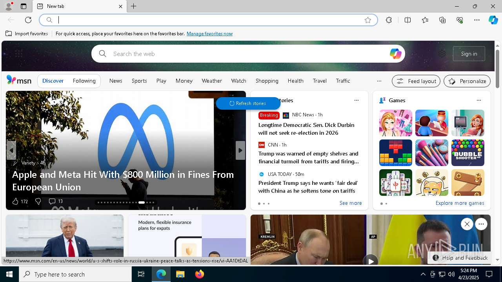Image resolution: width=502 pixels, height=282 pixels.
Task: Play the Kremlin video
Action: click(370, 261)
